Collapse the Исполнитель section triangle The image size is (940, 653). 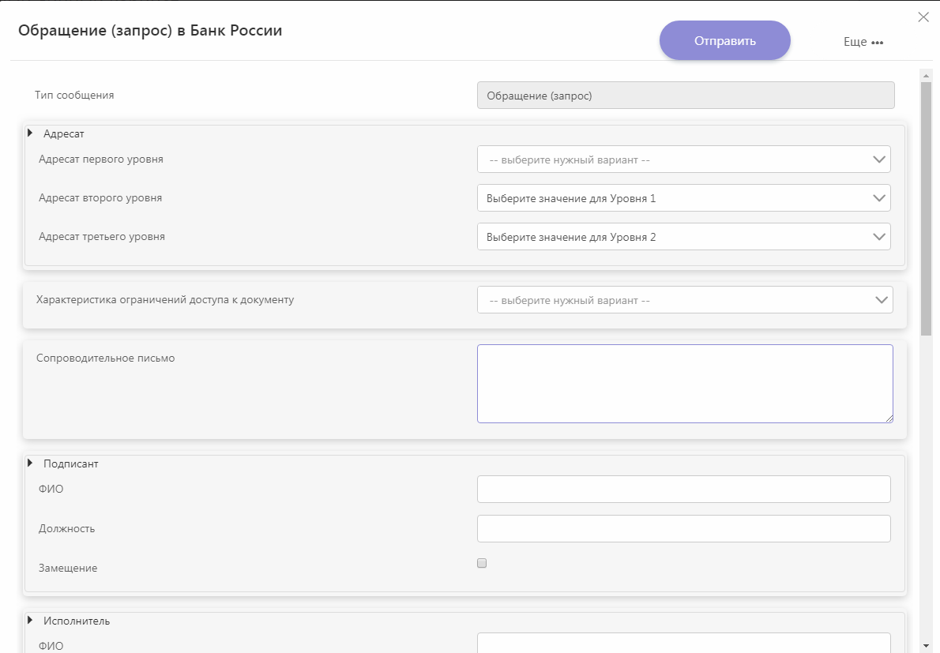tap(30, 620)
